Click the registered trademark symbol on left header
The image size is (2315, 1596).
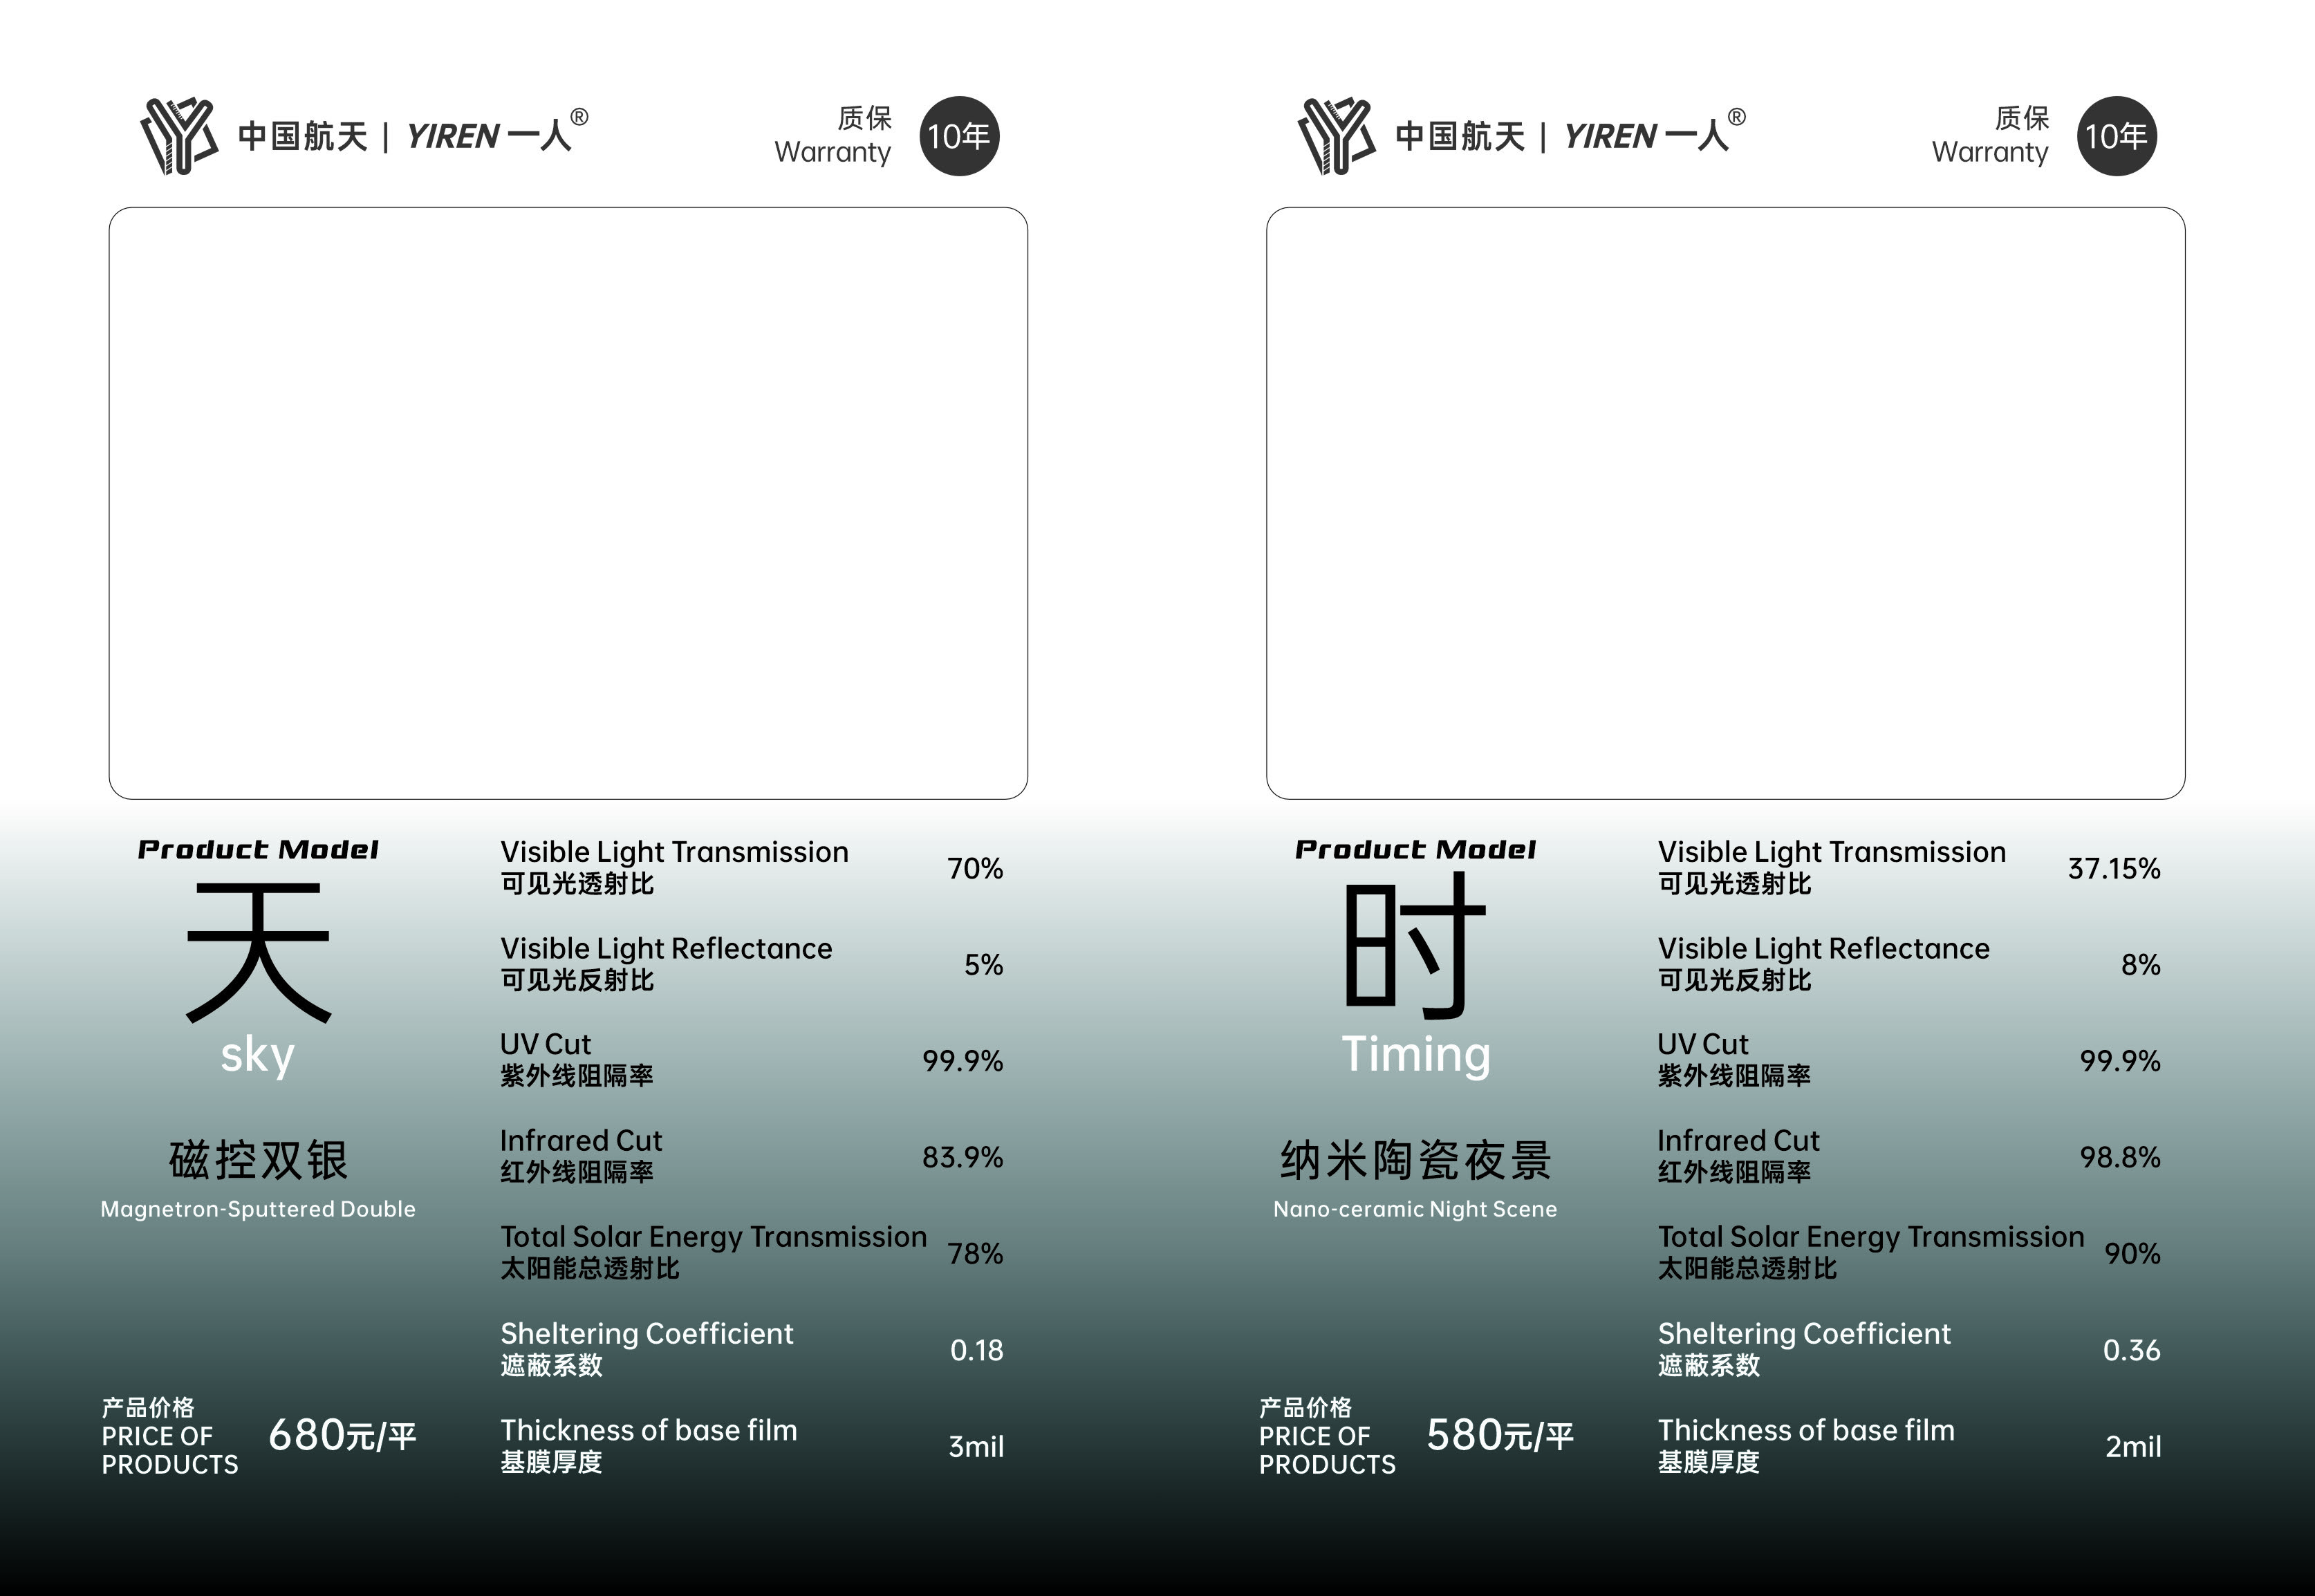pos(579,117)
